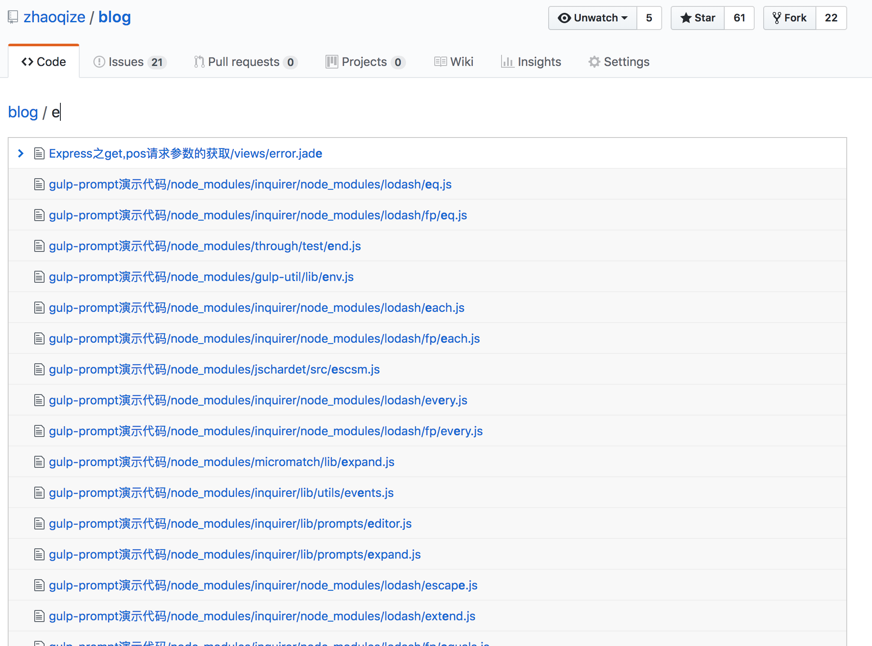Viewport: 872px width, 646px height.
Task: Open inquirer/lib/prompts/editor.js file result
Action: tap(230, 523)
